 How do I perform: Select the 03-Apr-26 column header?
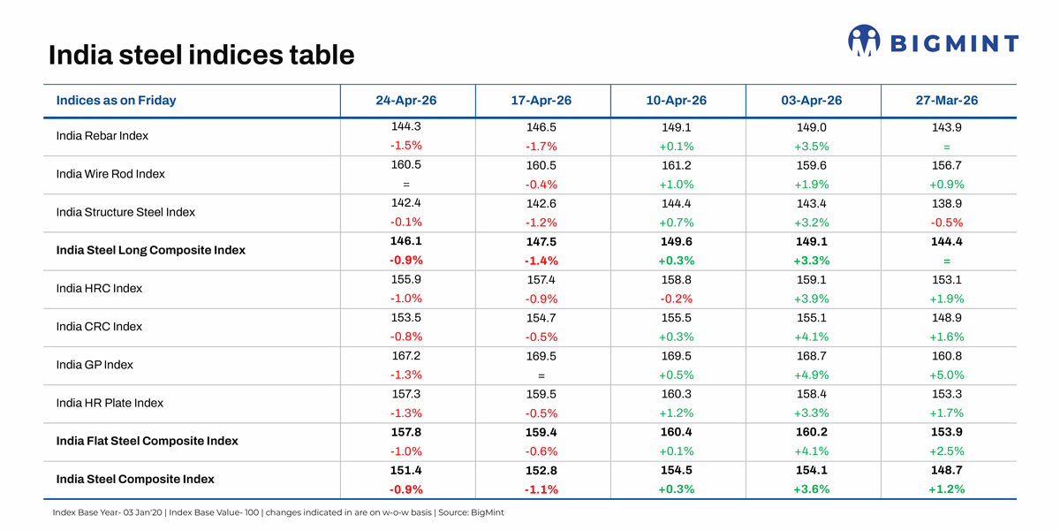point(812,100)
